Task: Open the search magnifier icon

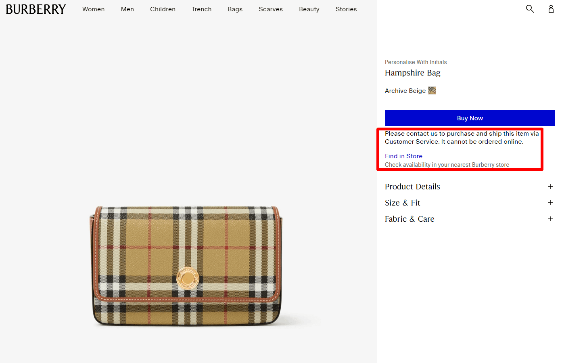Action: [x=530, y=9]
